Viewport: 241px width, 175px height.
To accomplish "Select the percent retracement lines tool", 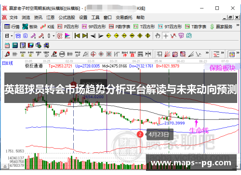I will 216,54.
